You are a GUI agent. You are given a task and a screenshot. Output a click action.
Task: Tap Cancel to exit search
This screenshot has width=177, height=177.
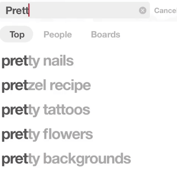pos(166,11)
